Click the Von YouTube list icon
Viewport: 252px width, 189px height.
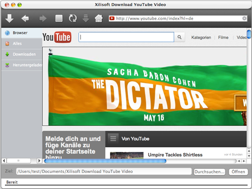[113, 139]
